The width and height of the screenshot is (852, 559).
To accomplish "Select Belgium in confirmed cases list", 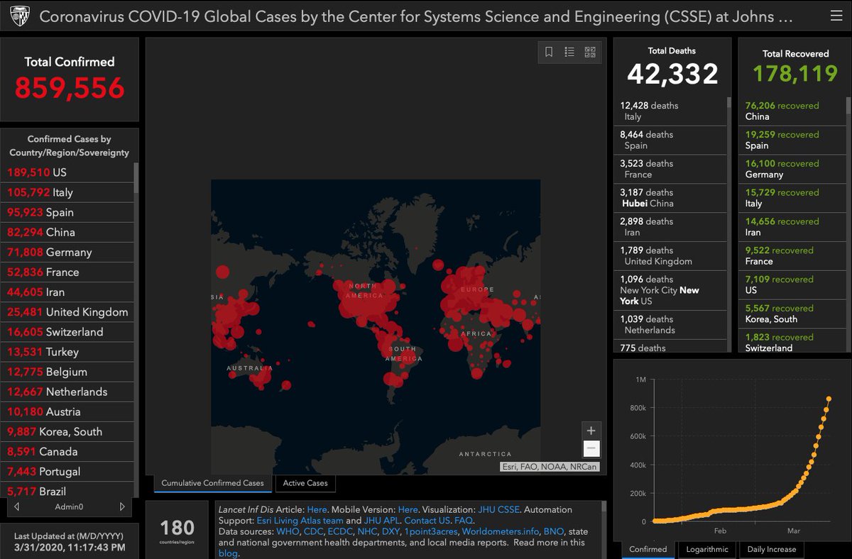I will click(x=67, y=372).
